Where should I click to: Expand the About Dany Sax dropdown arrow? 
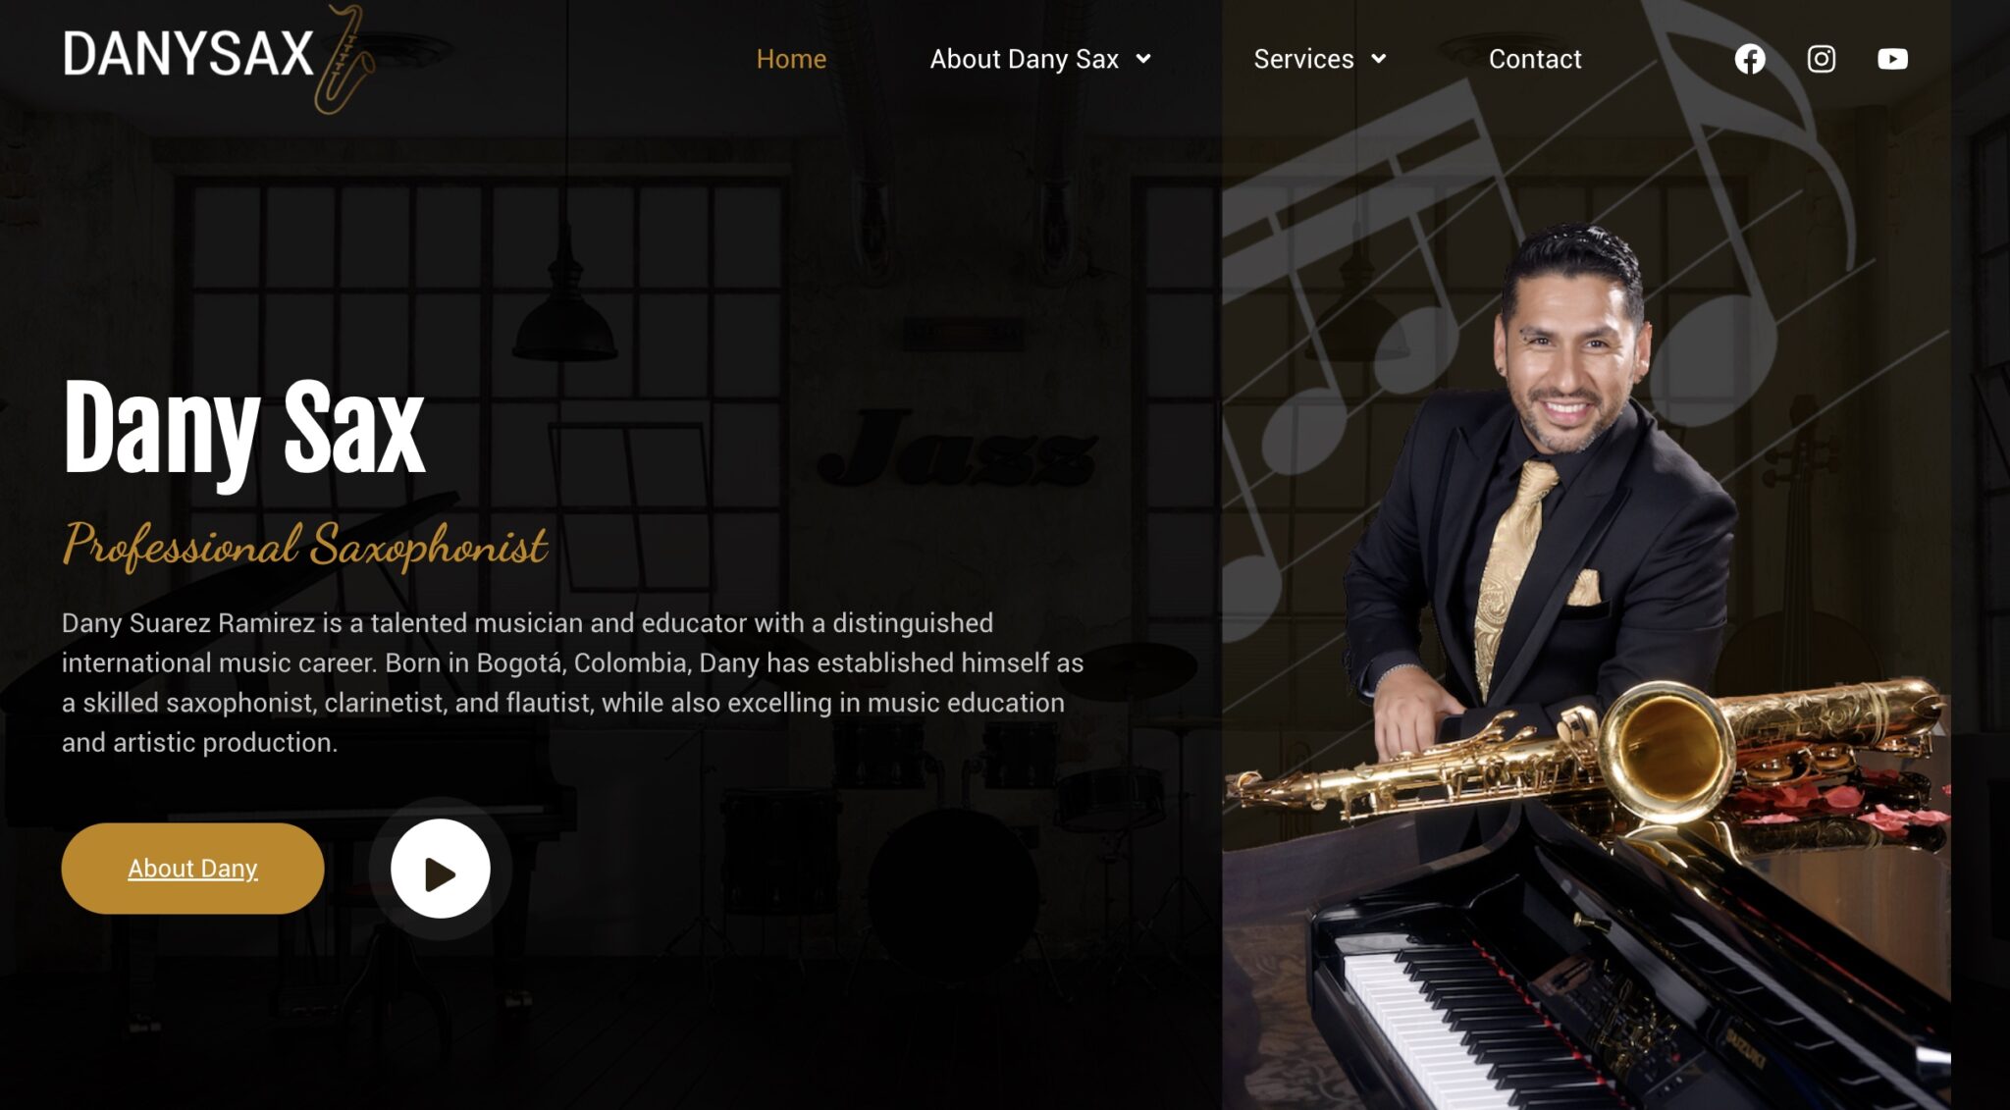pos(1143,59)
